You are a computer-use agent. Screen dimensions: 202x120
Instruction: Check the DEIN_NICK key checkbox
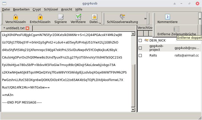click(x=140, y=40)
